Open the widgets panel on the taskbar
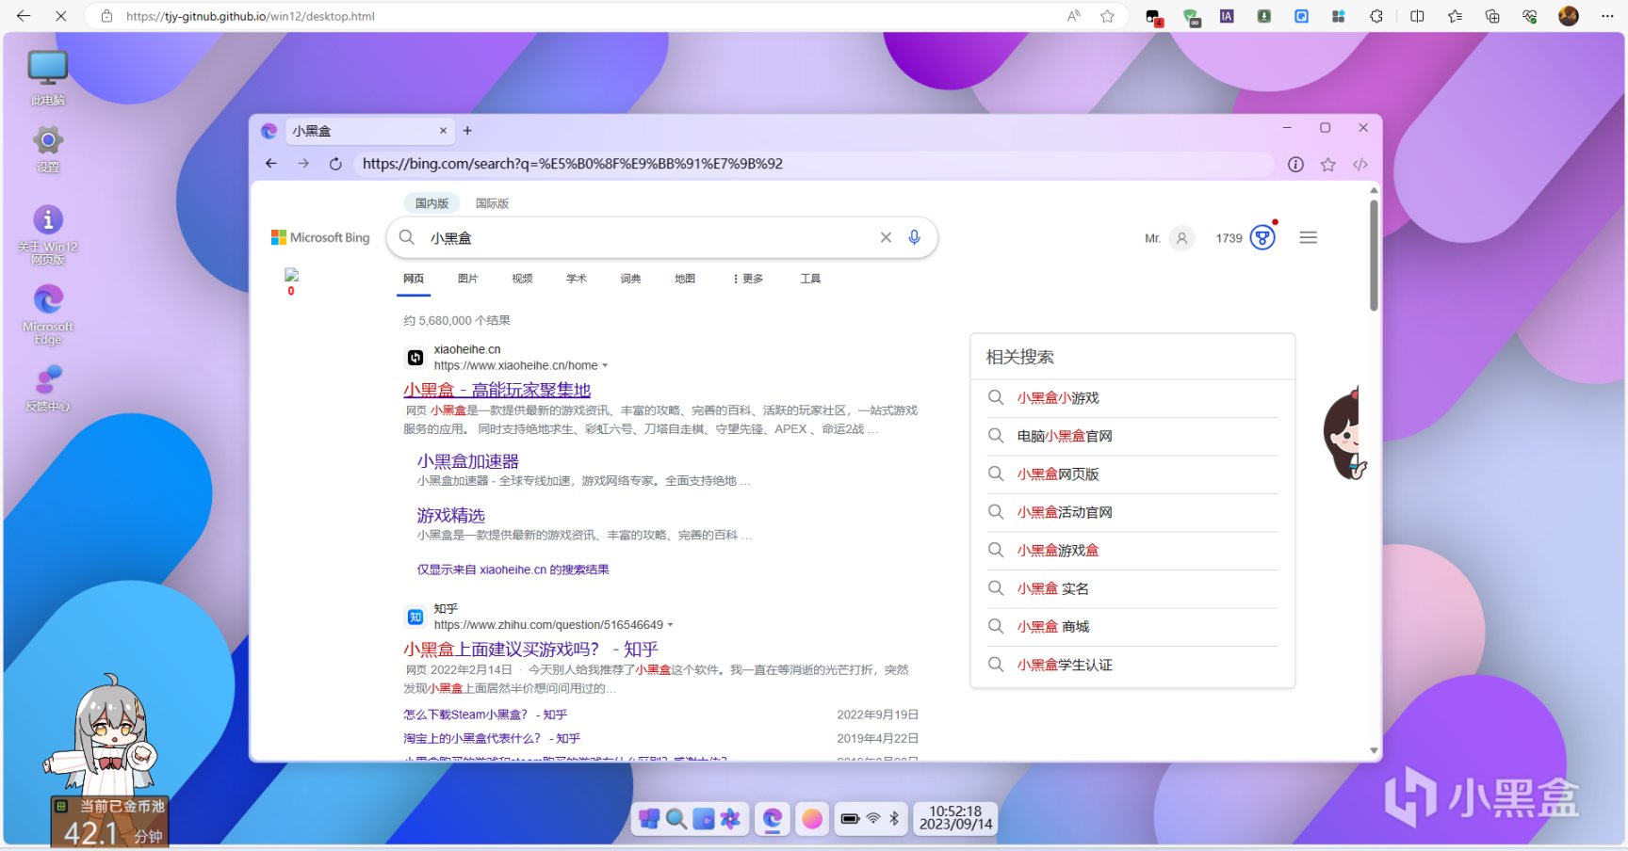The height and width of the screenshot is (851, 1628). click(703, 819)
